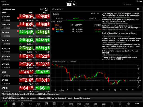Open the News icon in bottom bar
Screen dimensions: 143x107
pos(47,104)
